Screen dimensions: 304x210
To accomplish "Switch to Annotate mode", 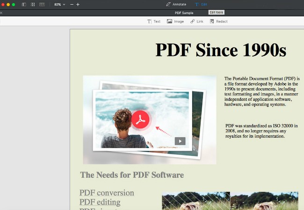I will coord(176,4).
